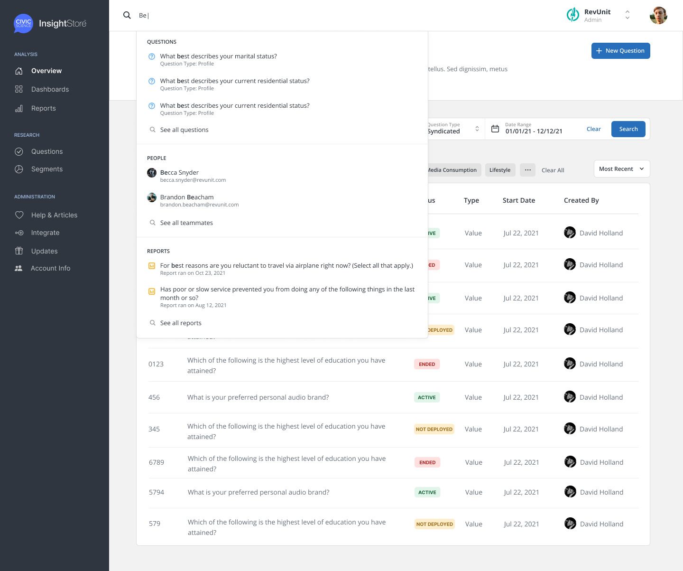Open Account Info people icon
This screenshot has width=683, height=571.
click(18, 268)
